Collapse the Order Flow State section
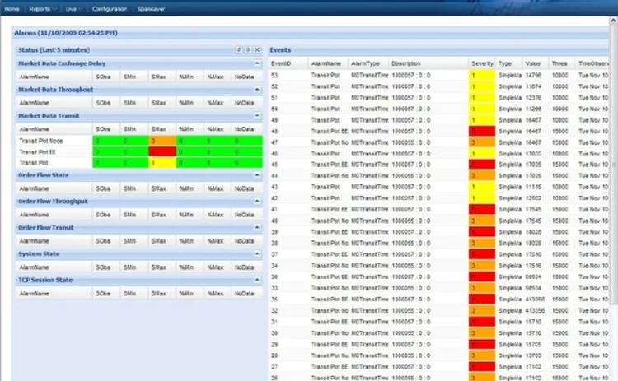 [257, 174]
